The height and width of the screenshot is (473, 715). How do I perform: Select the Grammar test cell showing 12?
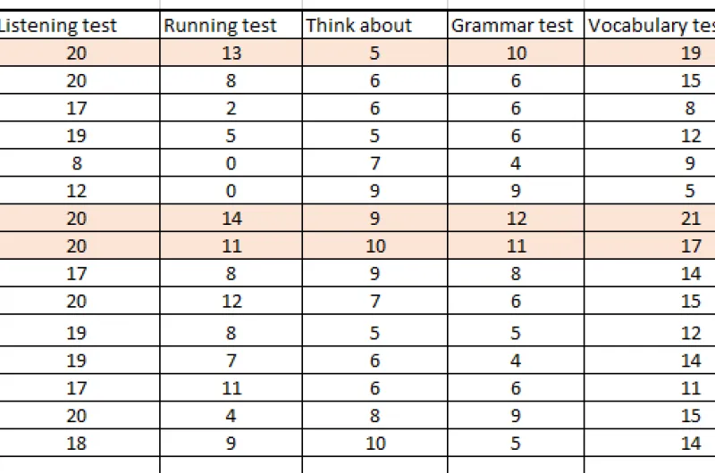point(517,219)
